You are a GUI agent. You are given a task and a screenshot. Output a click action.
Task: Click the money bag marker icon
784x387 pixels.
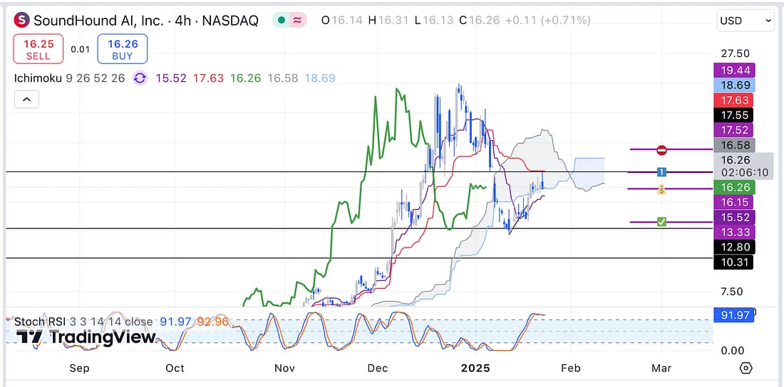tap(661, 189)
